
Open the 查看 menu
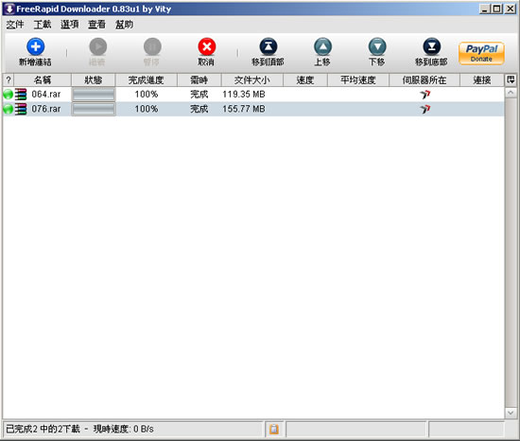click(x=96, y=25)
